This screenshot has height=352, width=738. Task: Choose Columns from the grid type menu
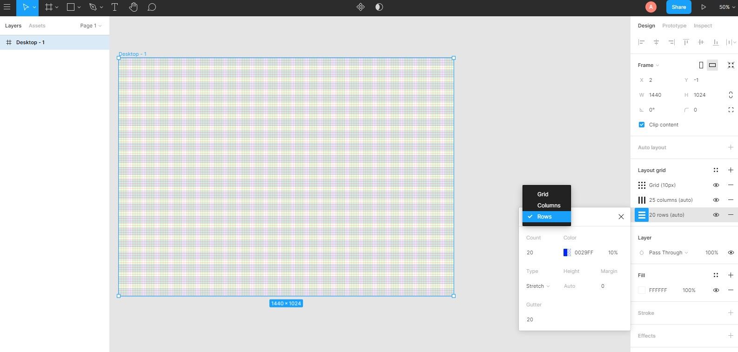549,206
